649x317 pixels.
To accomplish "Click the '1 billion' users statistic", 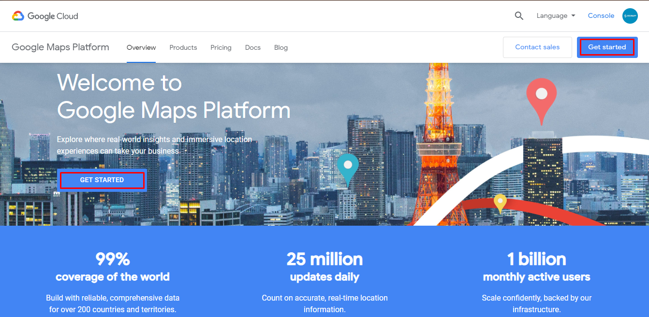I will coord(536,259).
